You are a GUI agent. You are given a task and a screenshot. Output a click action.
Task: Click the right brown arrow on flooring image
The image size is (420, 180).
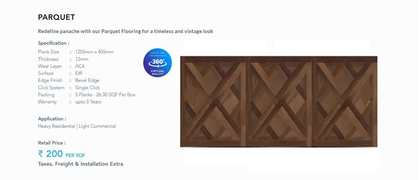tap(367, 93)
